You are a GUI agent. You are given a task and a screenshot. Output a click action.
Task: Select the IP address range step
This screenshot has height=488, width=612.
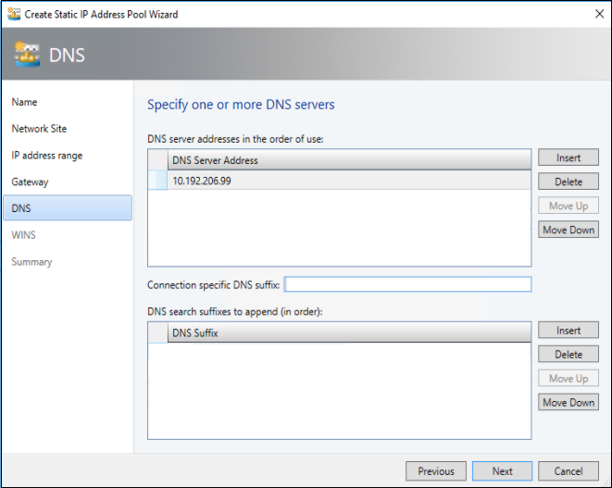coord(47,156)
